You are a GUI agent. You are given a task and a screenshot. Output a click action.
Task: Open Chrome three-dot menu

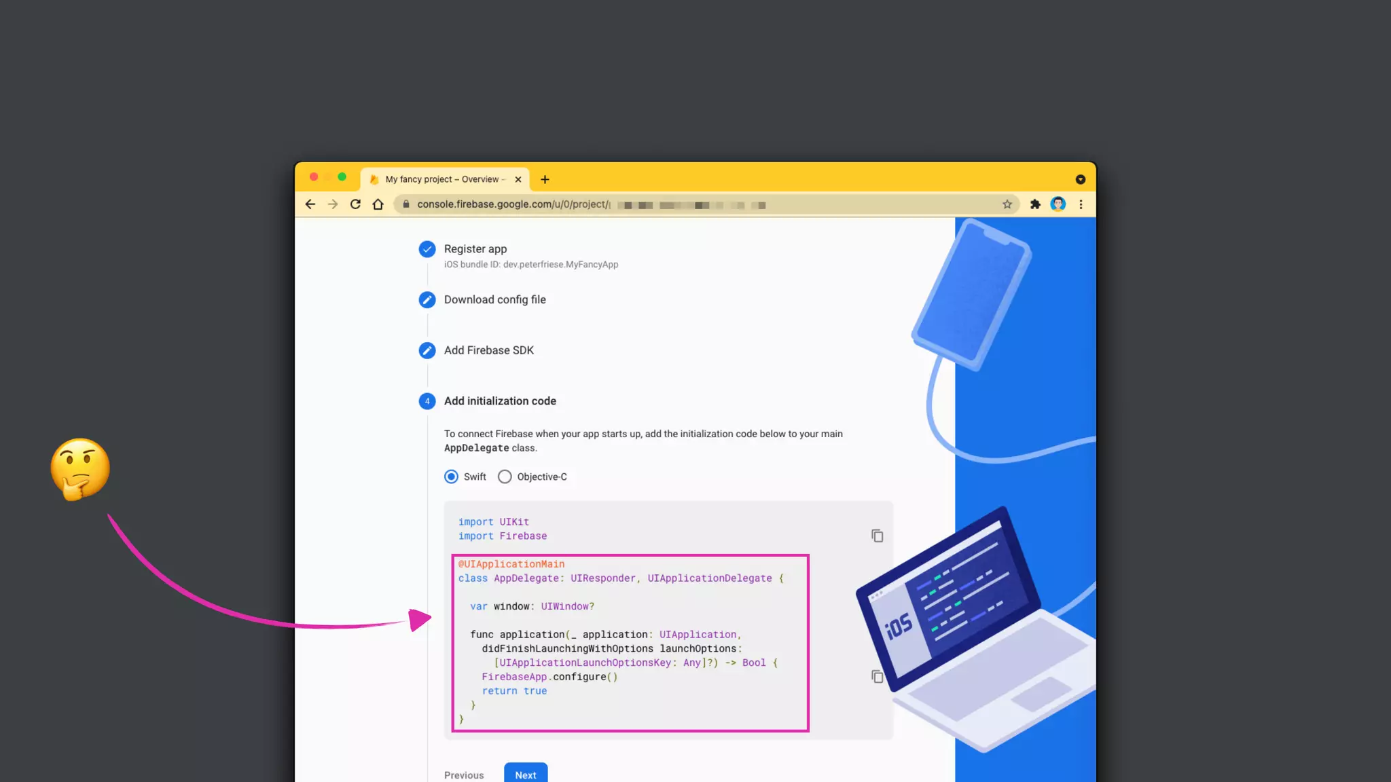(1081, 204)
